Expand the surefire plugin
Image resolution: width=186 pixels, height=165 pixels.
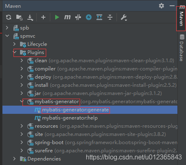click(x=22, y=151)
